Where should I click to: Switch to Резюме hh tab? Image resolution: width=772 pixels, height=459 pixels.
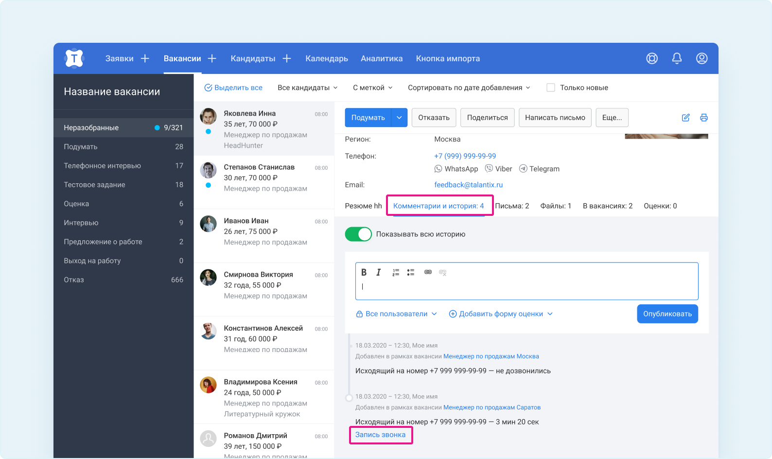pyautogui.click(x=364, y=206)
